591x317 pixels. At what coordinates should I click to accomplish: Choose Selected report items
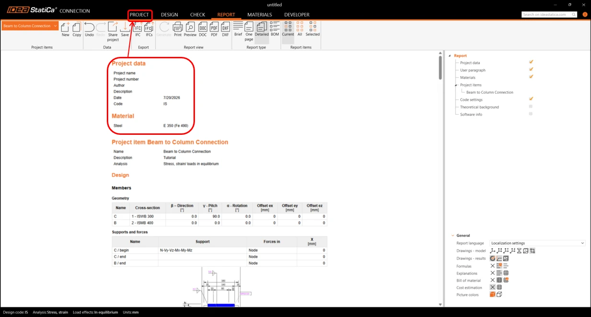point(312,29)
